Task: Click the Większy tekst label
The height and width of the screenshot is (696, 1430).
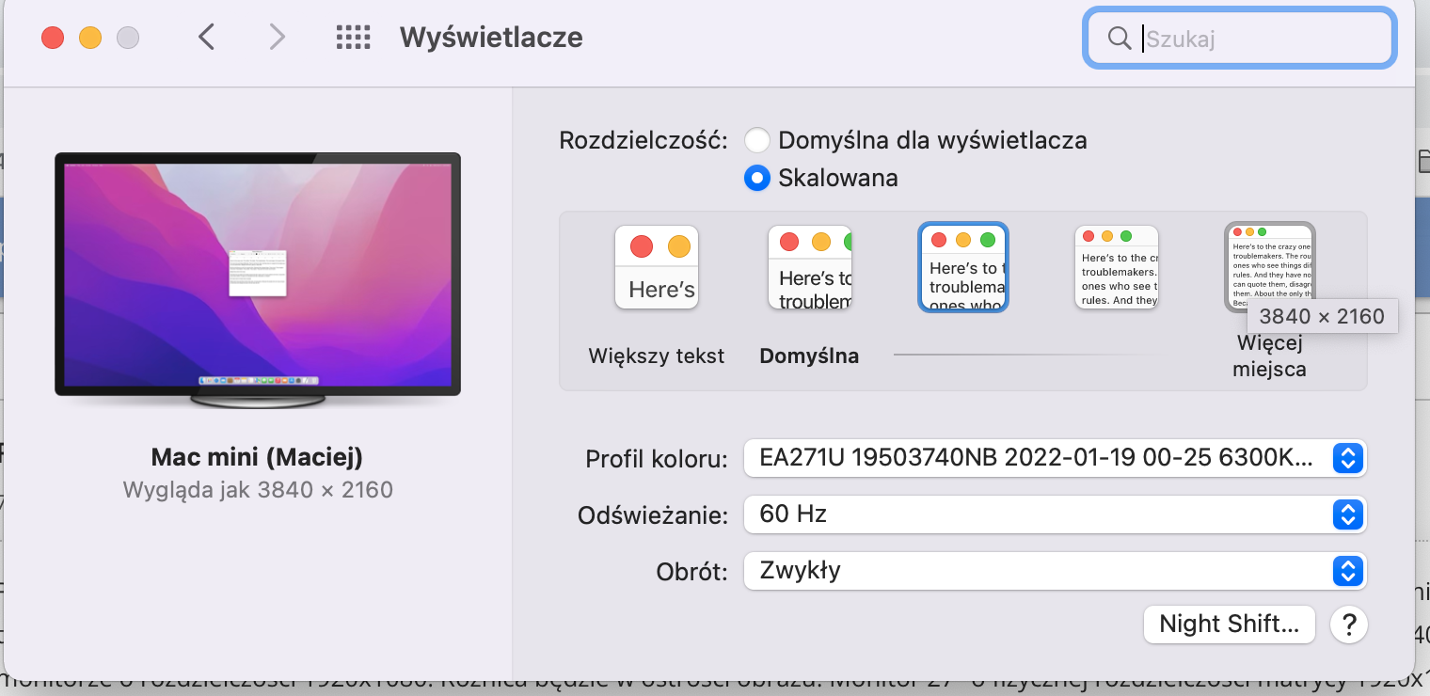Action: (657, 356)
